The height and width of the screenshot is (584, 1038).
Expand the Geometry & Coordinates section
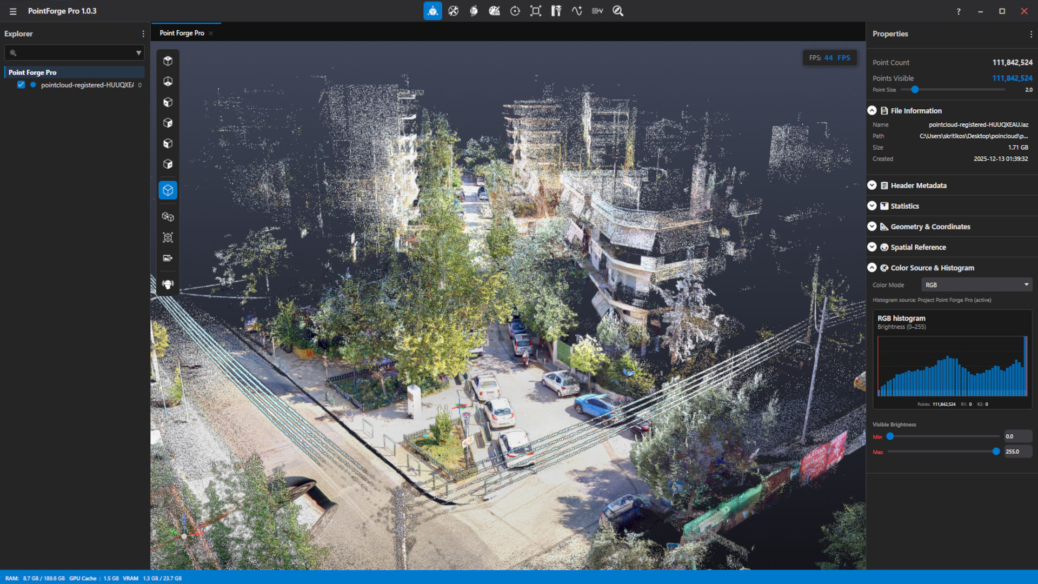tap(872, 226)
